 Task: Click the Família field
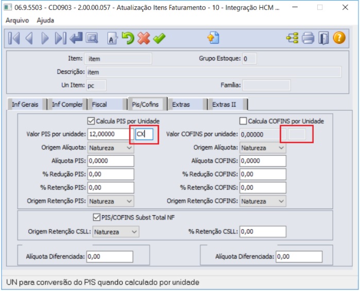pos(267,85)
